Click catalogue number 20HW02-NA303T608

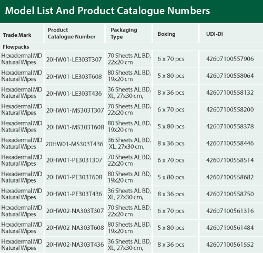point(75,228)
